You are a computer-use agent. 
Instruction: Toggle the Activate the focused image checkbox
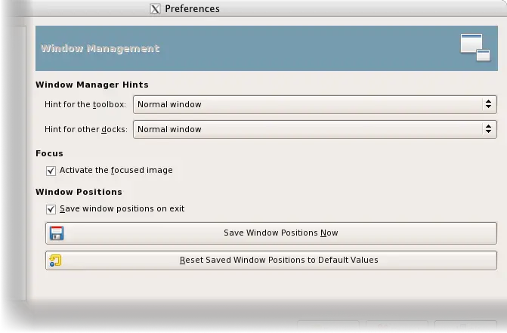click(51, 171)
